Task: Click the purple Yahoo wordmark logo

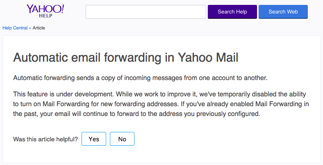Action: (x=45, y=9)
